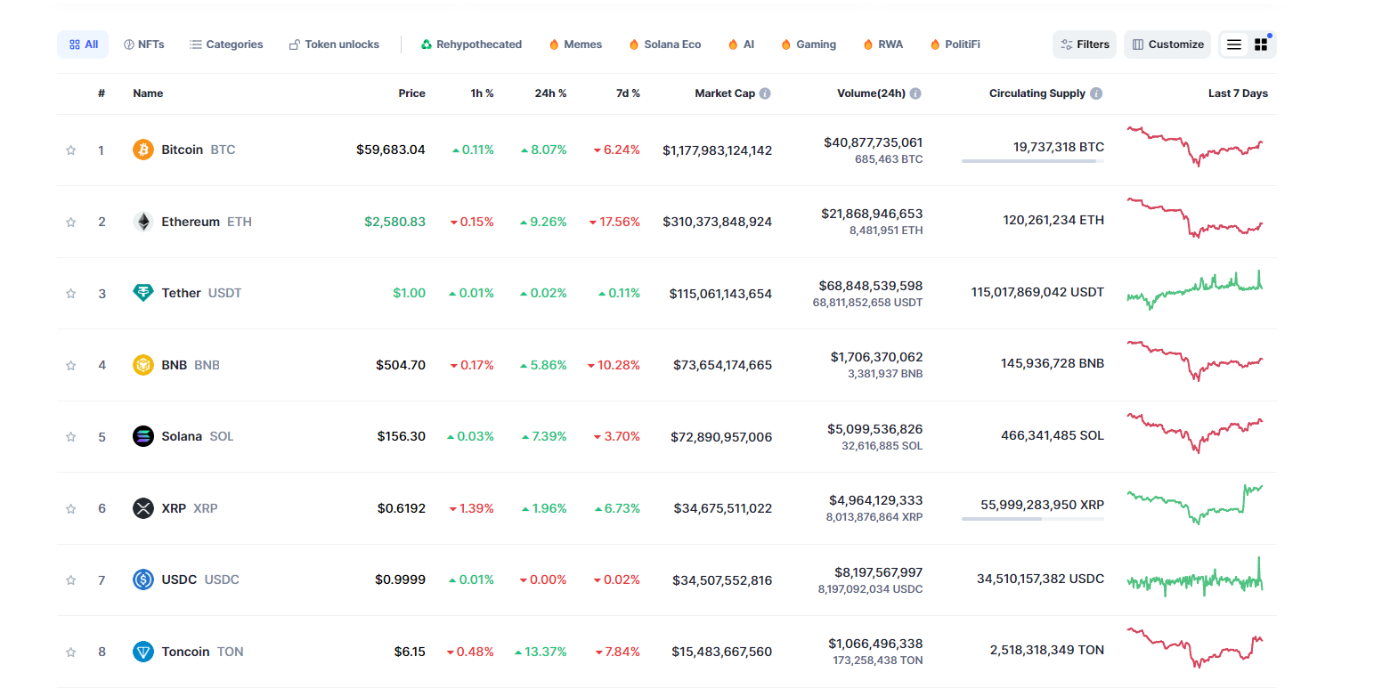1374x697 pixels.
Task: Open BNB's 7-day price chart
Action: click(1195, 361)
